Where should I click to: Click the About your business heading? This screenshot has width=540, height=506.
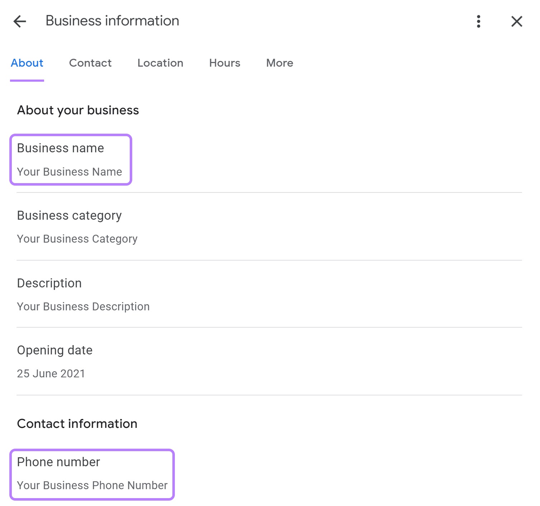tap(78, 110)
